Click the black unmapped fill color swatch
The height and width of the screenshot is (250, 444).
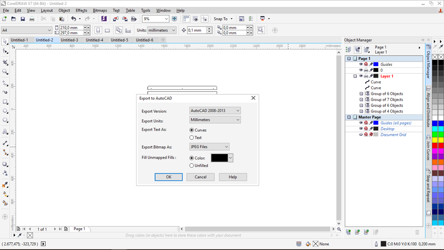point(219,158)
